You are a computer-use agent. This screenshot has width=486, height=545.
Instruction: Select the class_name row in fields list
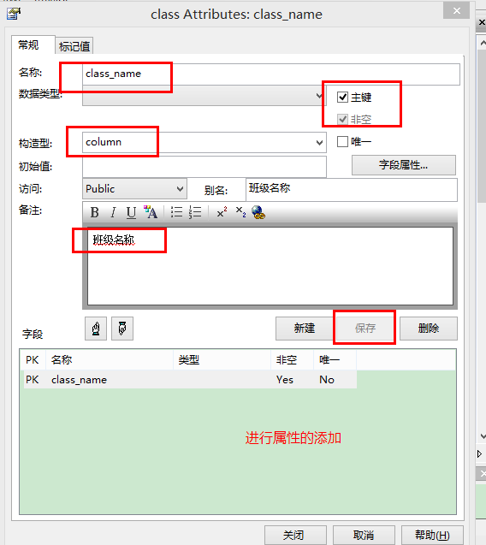coord(190,380)
